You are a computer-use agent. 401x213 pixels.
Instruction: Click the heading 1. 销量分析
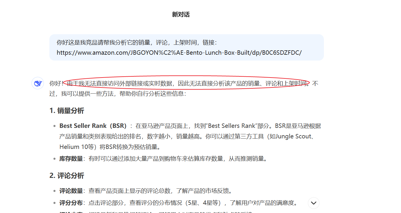[67, 111]
